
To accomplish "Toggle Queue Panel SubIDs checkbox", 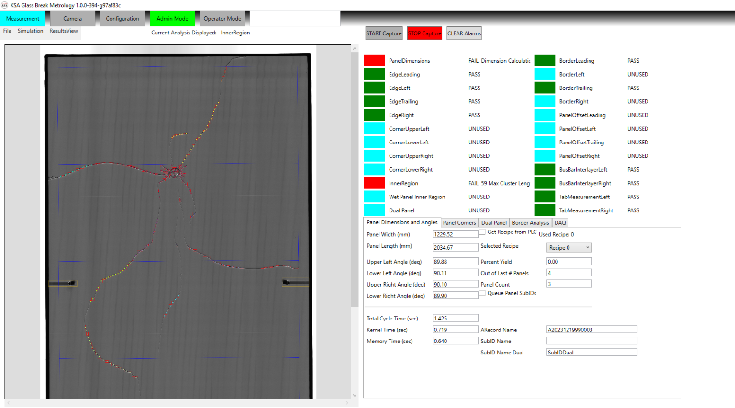I will 482,293.
